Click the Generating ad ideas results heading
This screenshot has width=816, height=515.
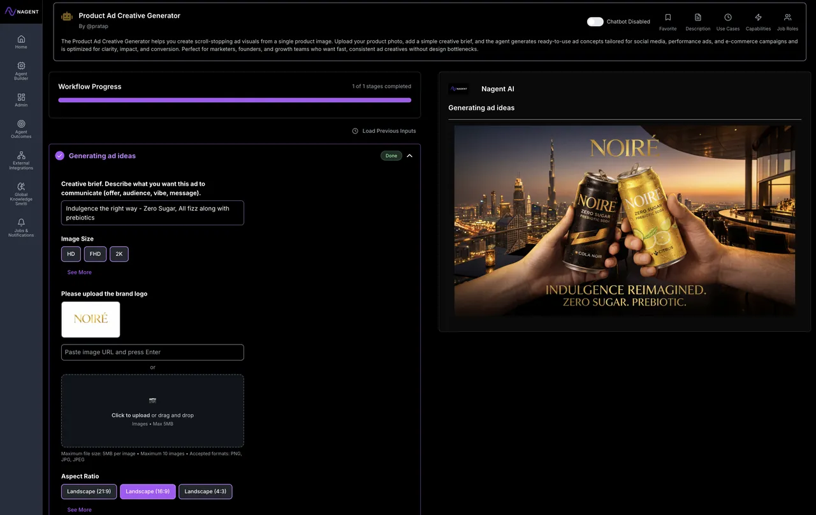tap(481, 108)
